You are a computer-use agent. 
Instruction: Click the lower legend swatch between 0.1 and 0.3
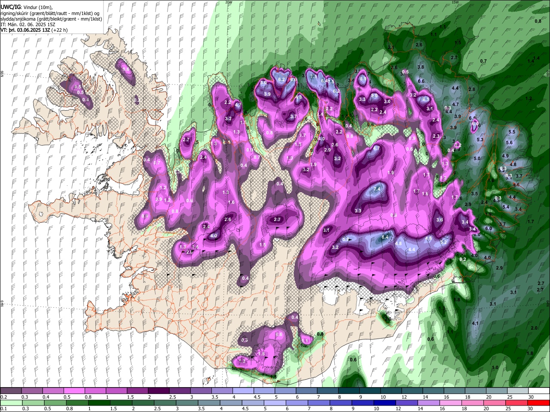tap(11, 403)
